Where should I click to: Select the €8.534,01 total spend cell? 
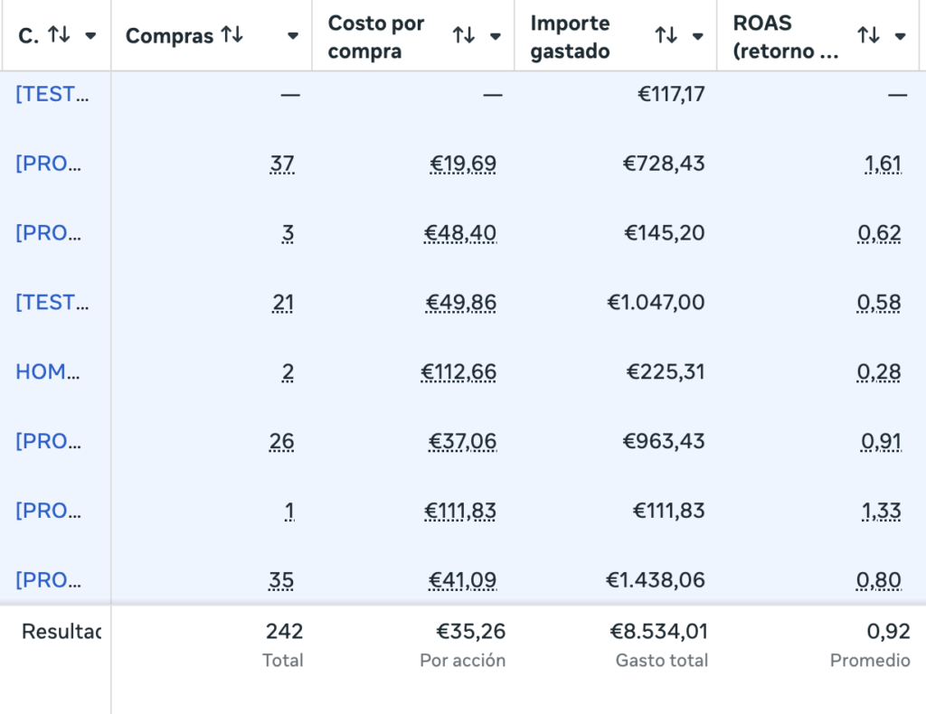coord(658,632)
